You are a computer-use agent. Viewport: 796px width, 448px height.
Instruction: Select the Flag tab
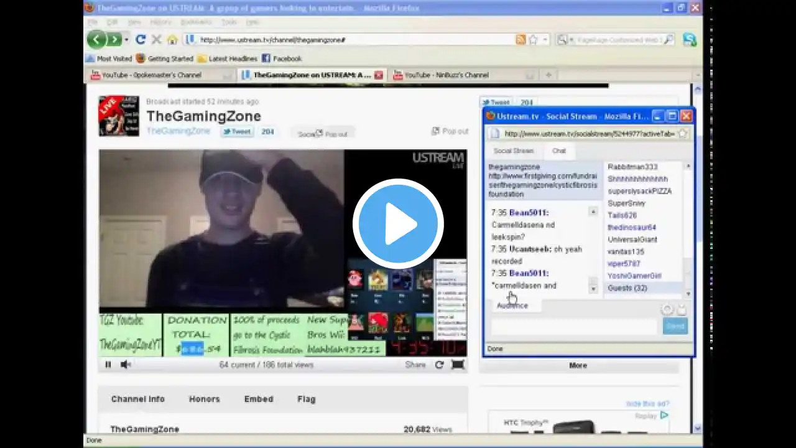[x=307, y=399]
